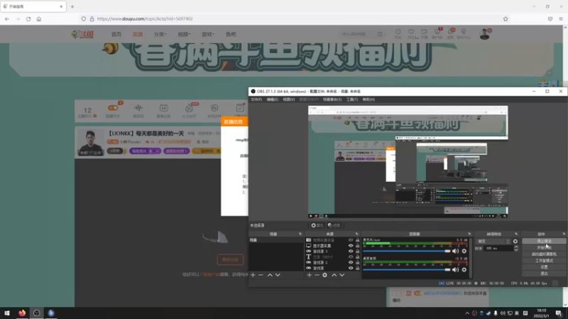Image resolution: width=568 pixels, height=319 pixels.
Task: Open Windows notification center icon
Action: (559, 313)
